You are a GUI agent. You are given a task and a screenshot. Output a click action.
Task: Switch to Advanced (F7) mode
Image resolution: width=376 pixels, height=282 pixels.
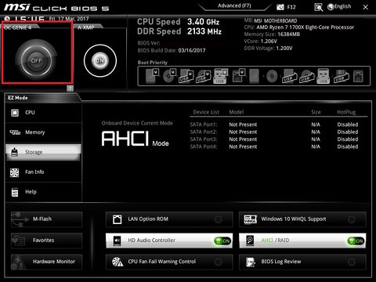click(234, 5)
